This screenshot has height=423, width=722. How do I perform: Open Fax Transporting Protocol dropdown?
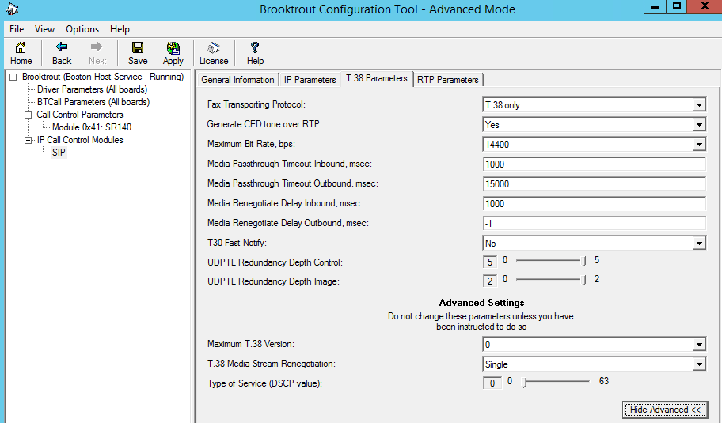[x=699, y=105]
